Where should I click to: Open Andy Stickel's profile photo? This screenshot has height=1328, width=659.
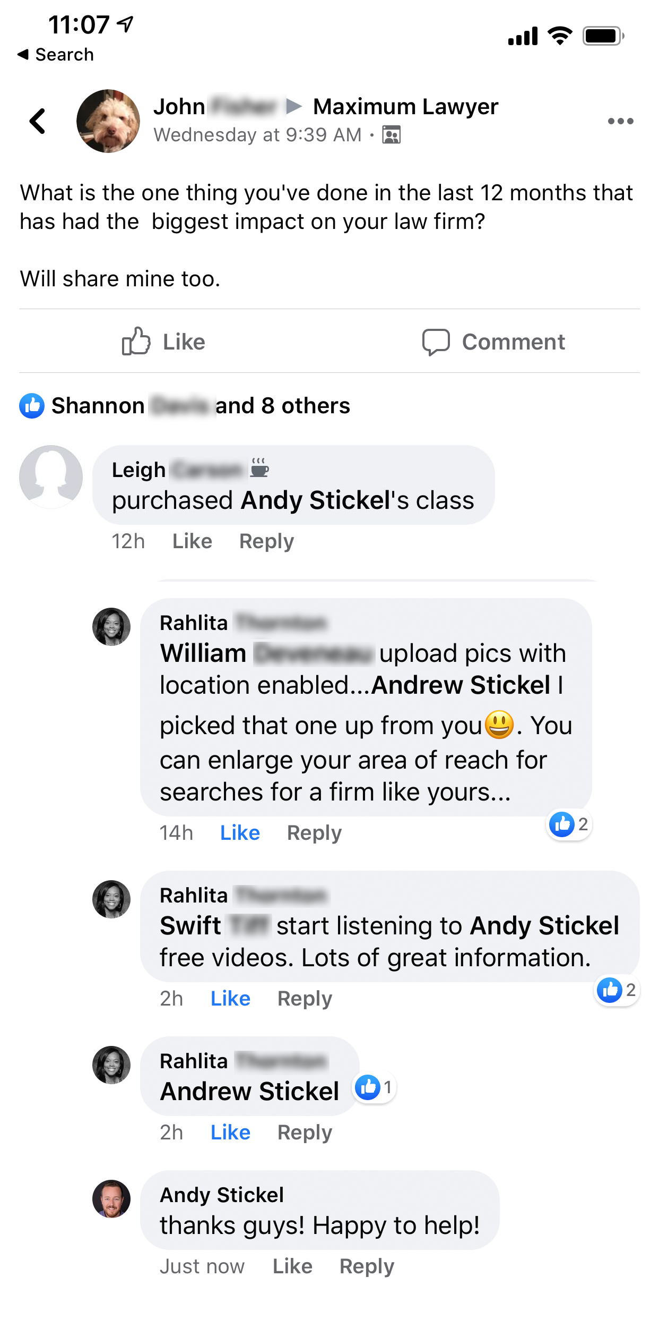(x=111, y=1199)
